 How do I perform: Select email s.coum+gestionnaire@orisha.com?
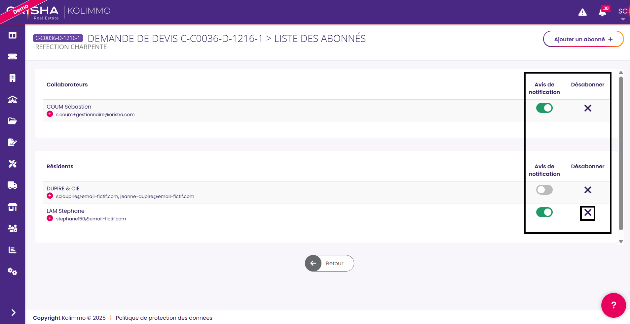click(95, 114)
